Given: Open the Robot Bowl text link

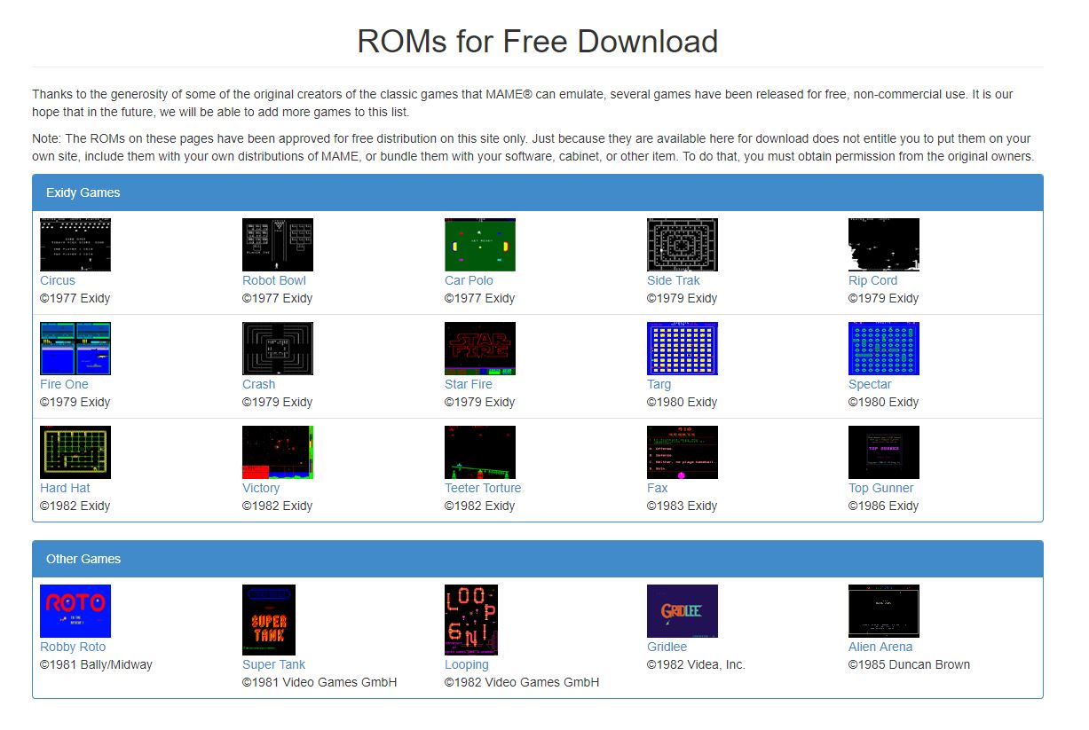Looking at the screenshot, I should [273, 280].
